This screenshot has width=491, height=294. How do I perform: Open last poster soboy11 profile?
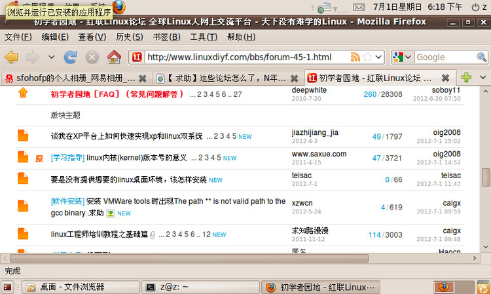446,90
